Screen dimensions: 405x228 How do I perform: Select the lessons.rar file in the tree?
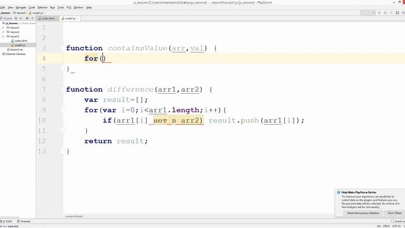click(x=15, y=49)
